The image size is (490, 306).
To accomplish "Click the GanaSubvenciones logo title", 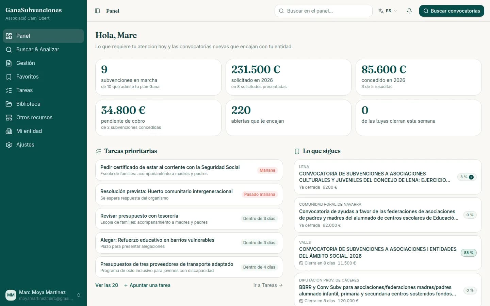I will tap(34, 10).
